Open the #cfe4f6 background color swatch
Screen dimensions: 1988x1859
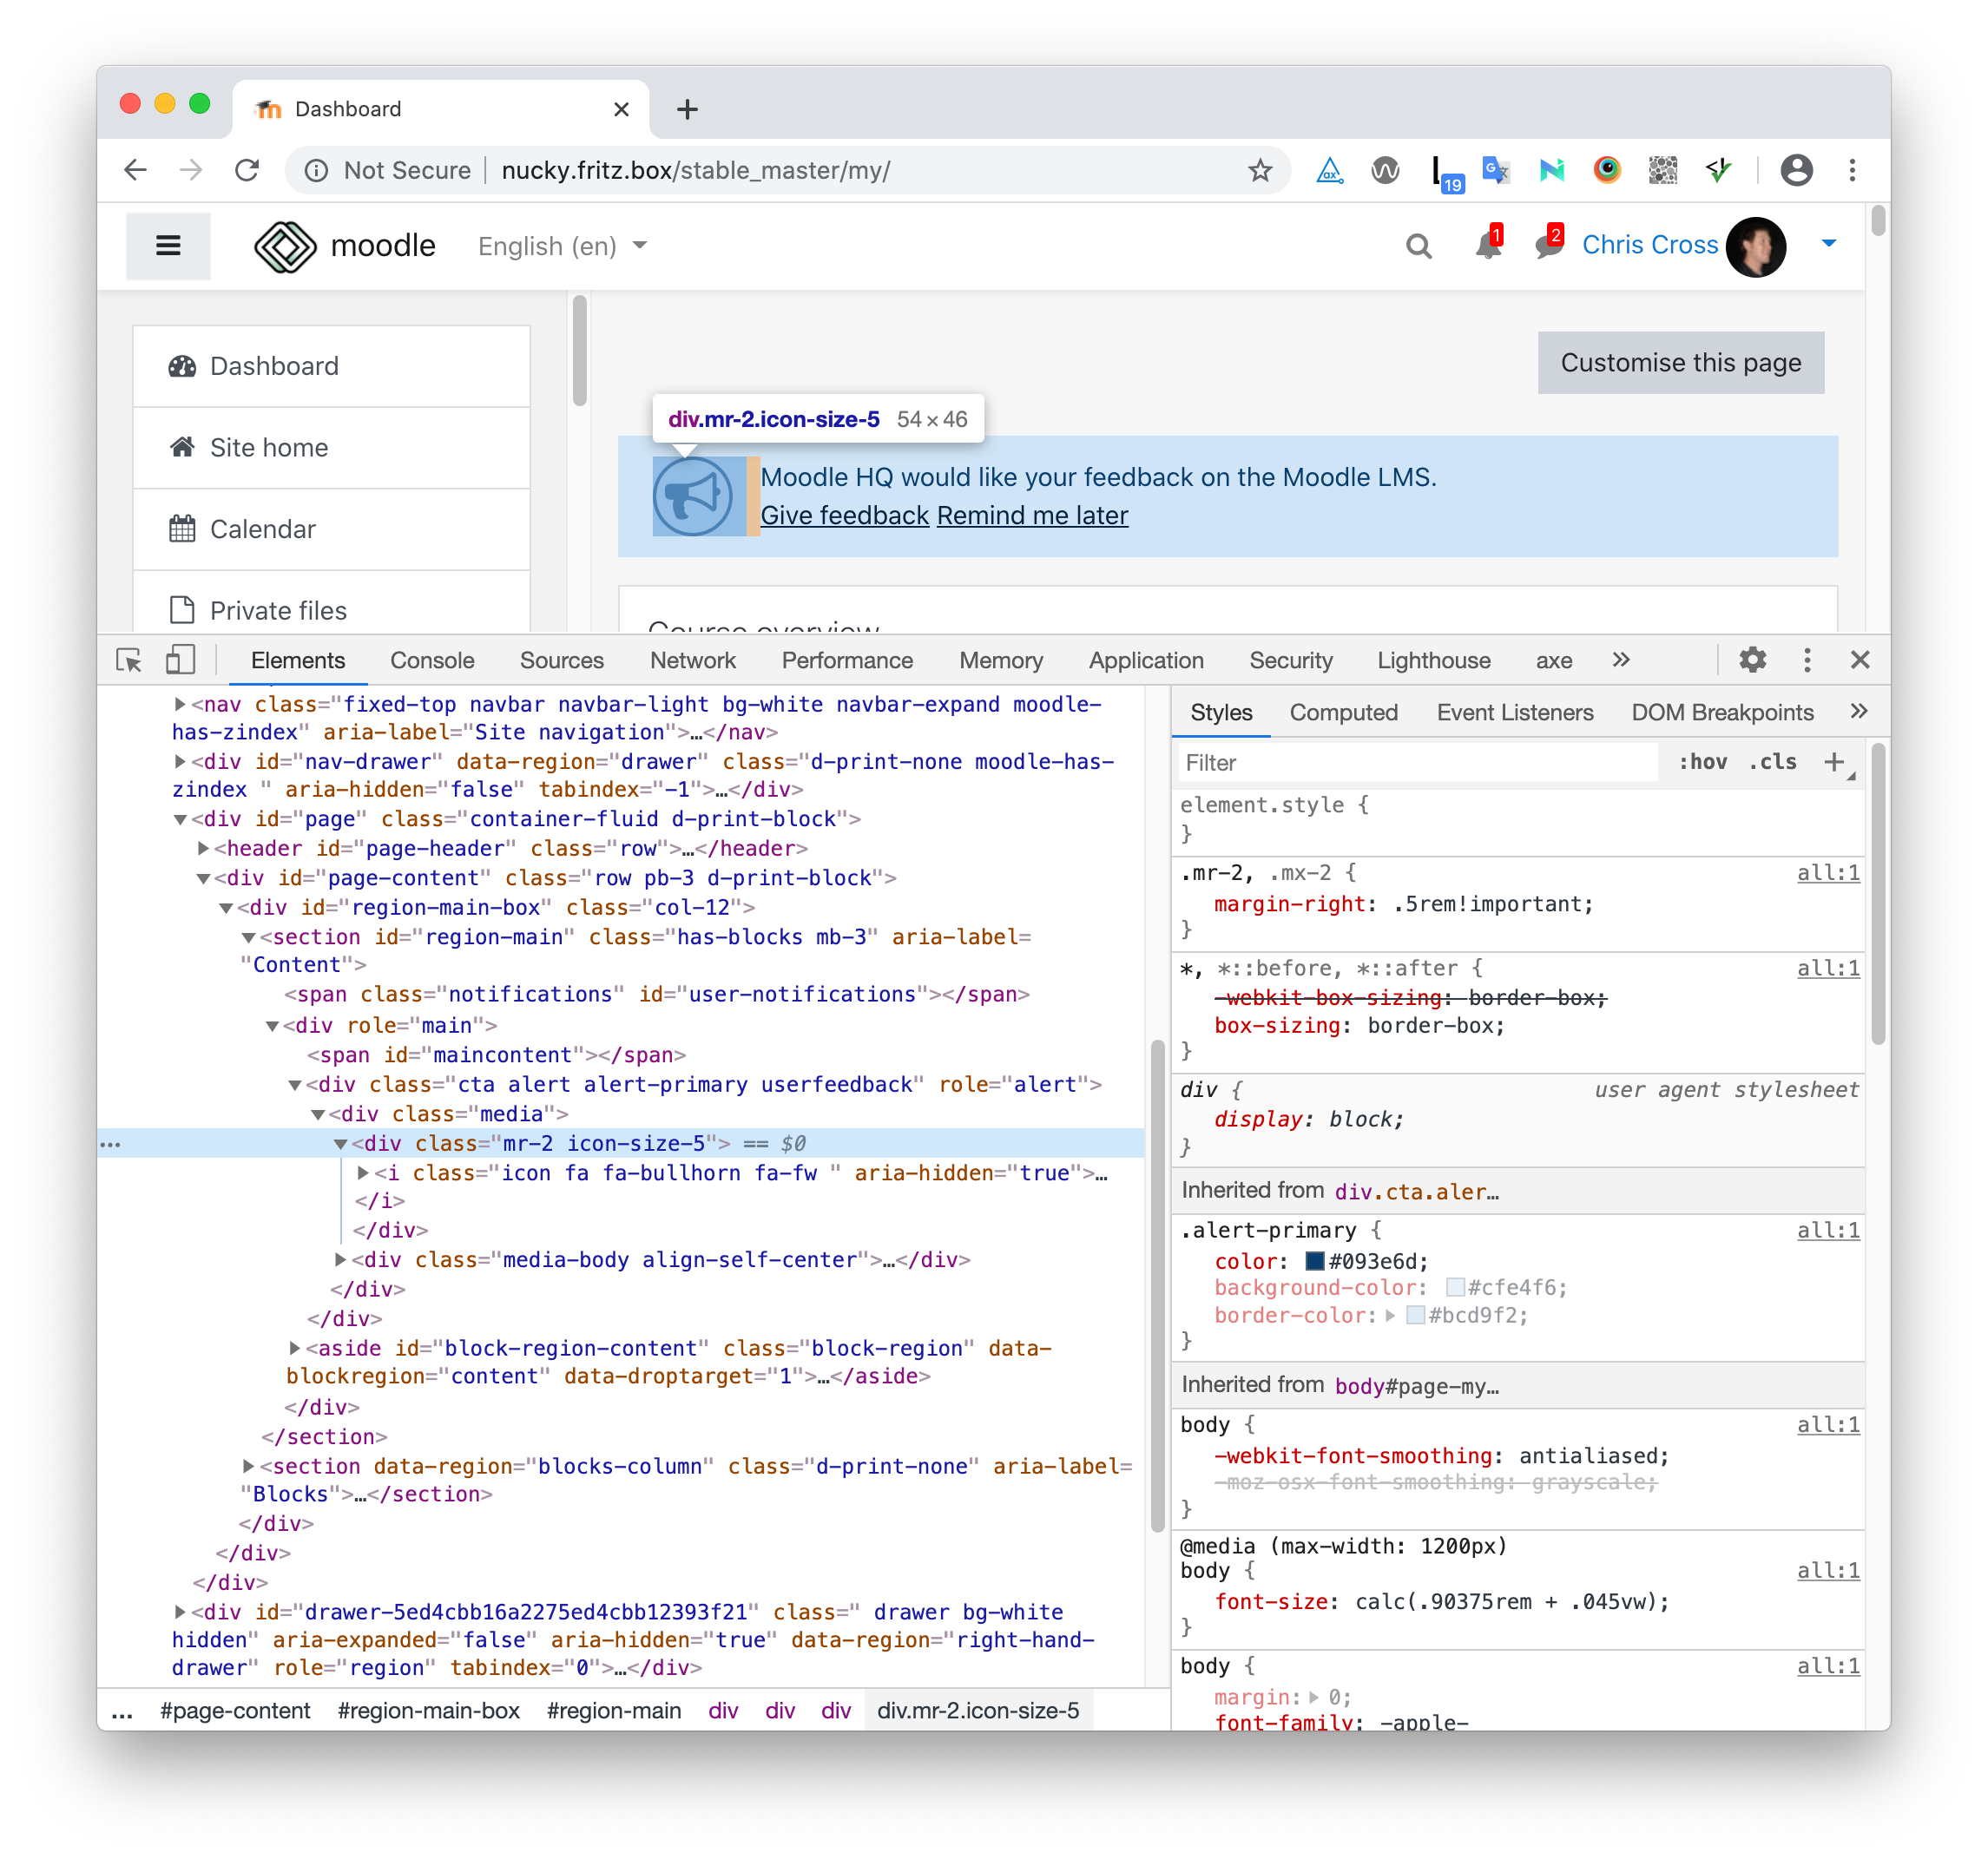point(1455,1287)
